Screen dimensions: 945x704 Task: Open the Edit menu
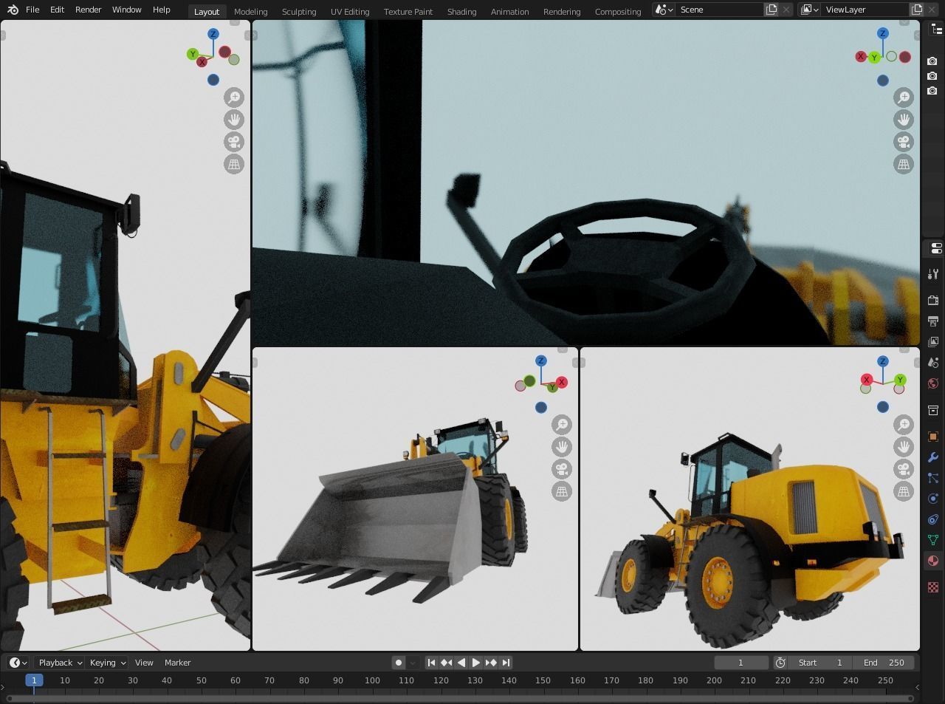coord(57,10)
